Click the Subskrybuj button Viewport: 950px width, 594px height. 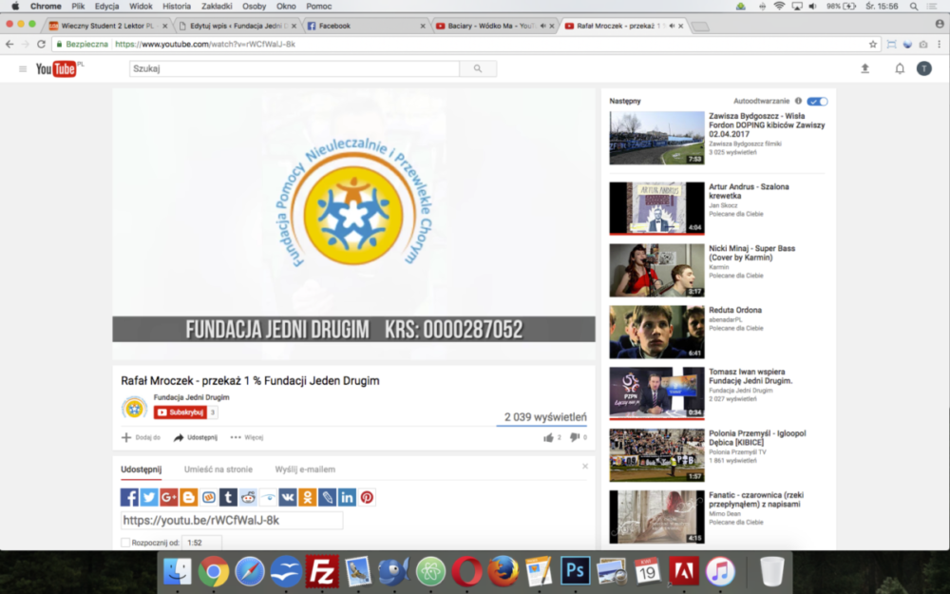click(180, 412)
